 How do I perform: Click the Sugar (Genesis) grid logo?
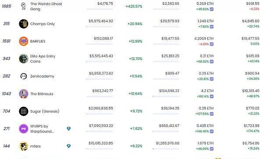click(24, 111)
